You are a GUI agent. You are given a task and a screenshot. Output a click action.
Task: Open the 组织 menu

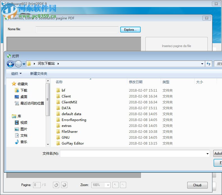coord(16,74)
